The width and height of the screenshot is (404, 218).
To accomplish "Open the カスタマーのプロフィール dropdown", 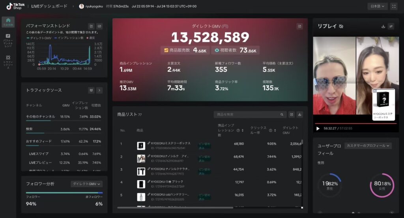I will [368, 146].
